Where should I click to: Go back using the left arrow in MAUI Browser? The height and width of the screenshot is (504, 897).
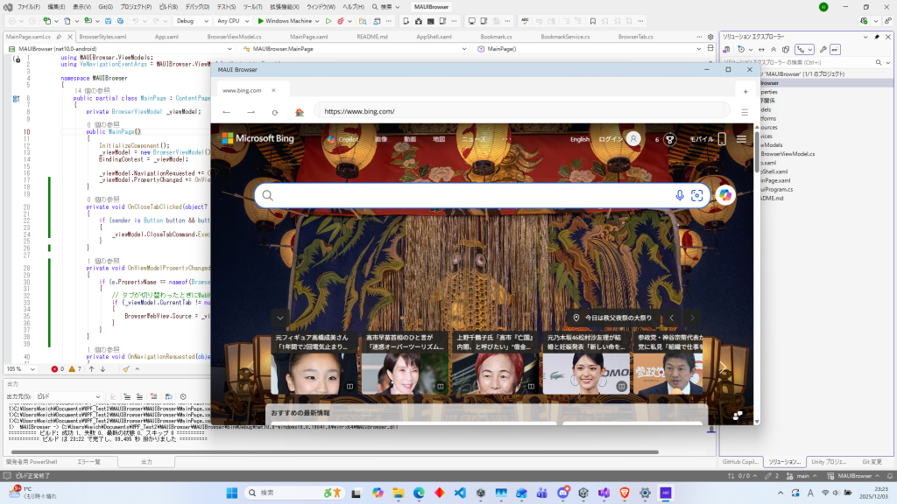point(227,112)
